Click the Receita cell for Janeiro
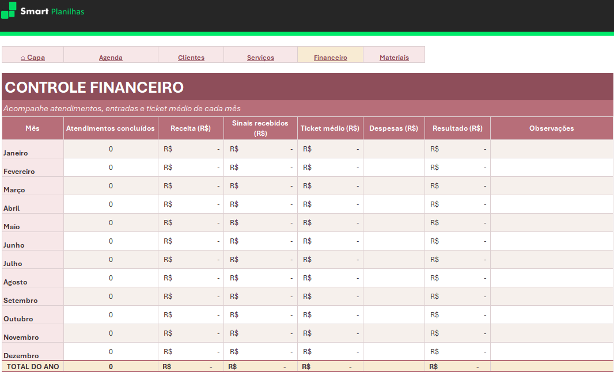Image resolution: width=614 pixels, height=372 pixels. point(191,149)
